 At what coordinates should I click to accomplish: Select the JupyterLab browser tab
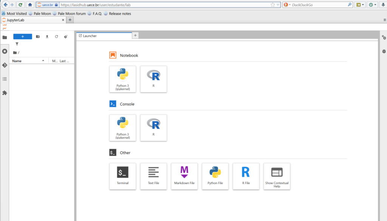point(33,20)
